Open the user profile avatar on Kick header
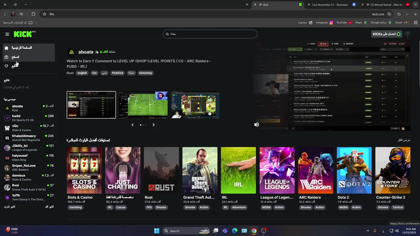 [408, 34]
